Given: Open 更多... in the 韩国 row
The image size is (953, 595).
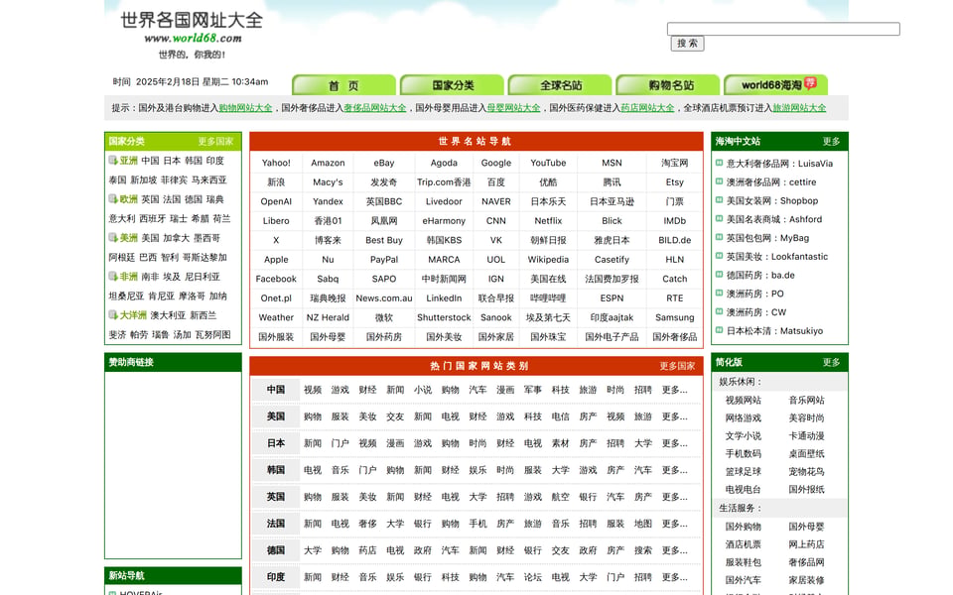Looking at the screenshot, I should coord(675,470).
